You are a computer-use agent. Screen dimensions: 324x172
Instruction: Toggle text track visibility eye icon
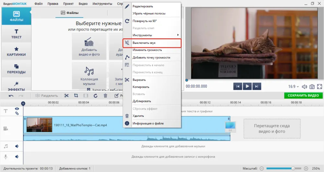click(x=17, y=109)
